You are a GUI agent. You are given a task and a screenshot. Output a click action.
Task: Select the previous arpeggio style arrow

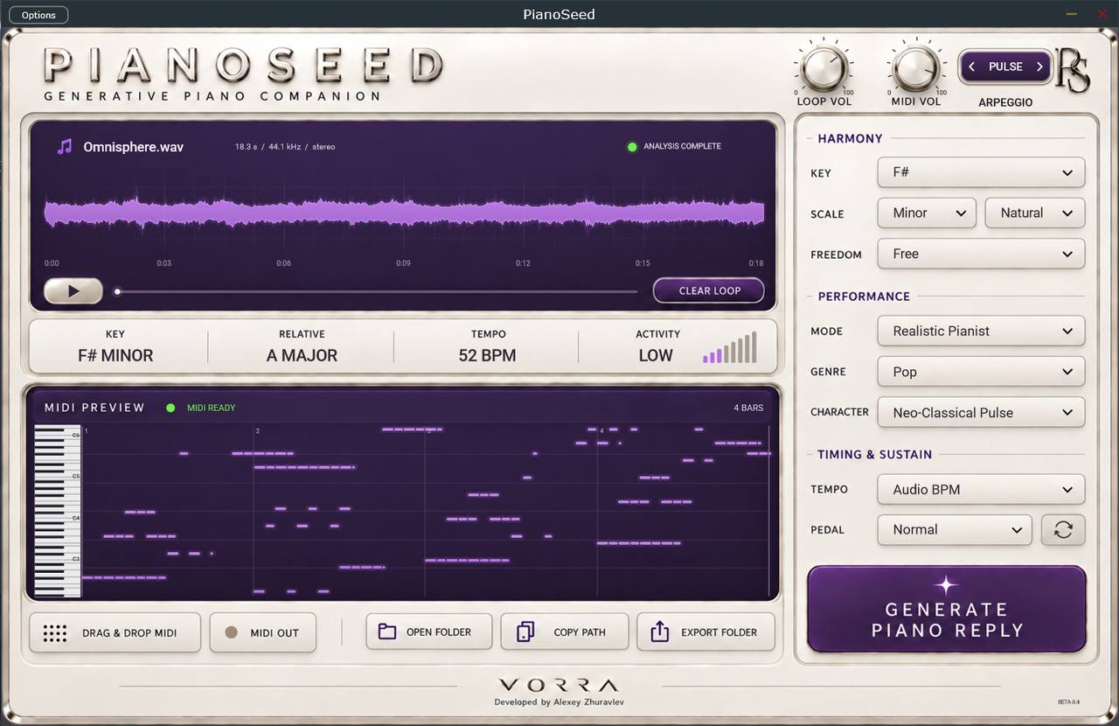pos(971,66)
